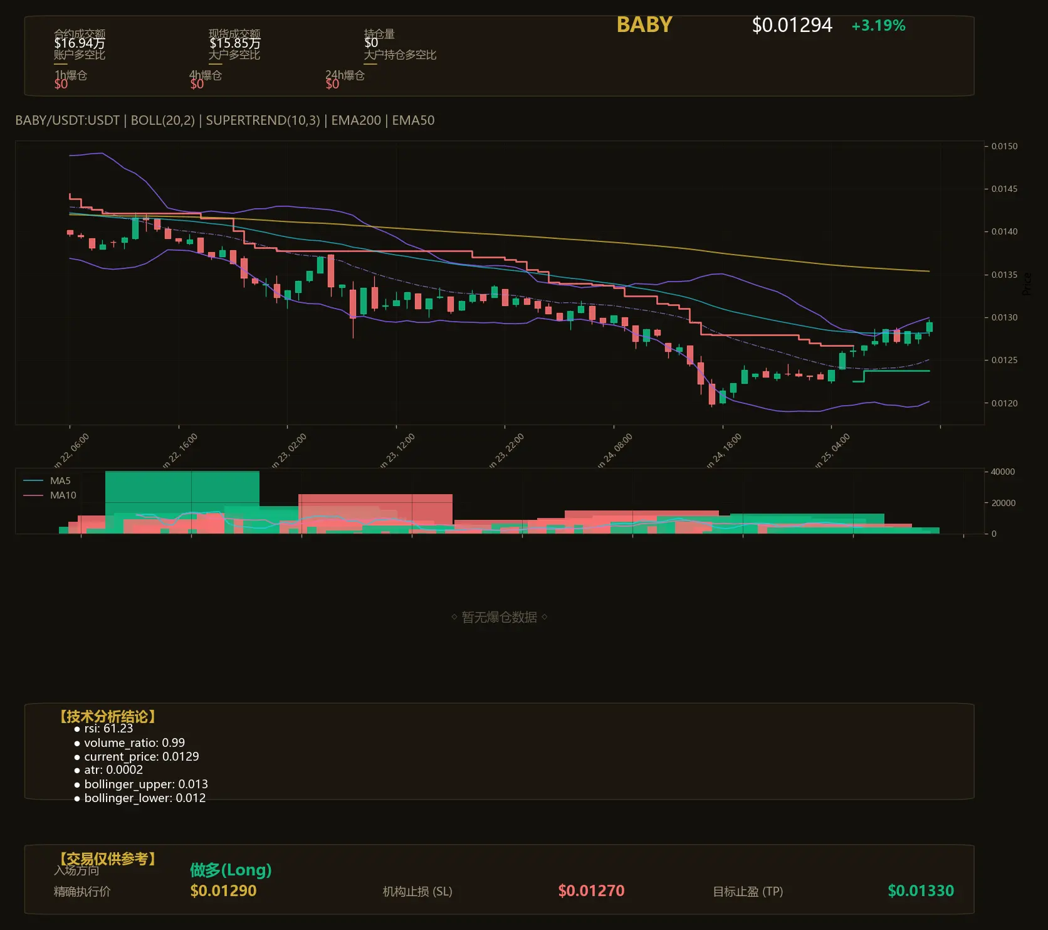This screenshot has width=1048, height=930.
Task: Click the 0.0130 price axis label
Action: point(1004,317)
